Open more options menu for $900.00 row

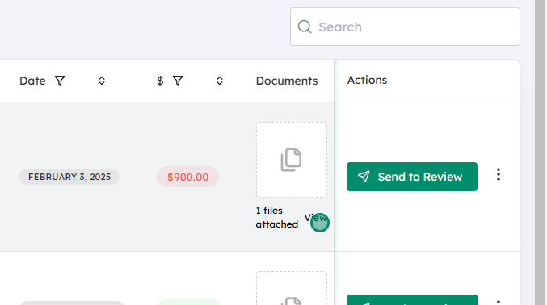tap(499, 174)
